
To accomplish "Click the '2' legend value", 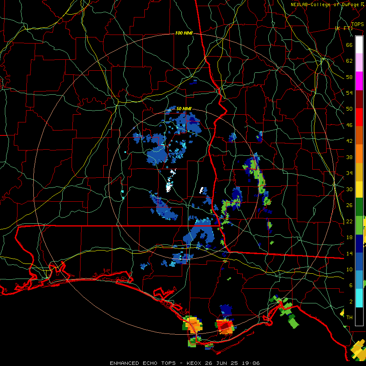I will click(x=351, y=302).
